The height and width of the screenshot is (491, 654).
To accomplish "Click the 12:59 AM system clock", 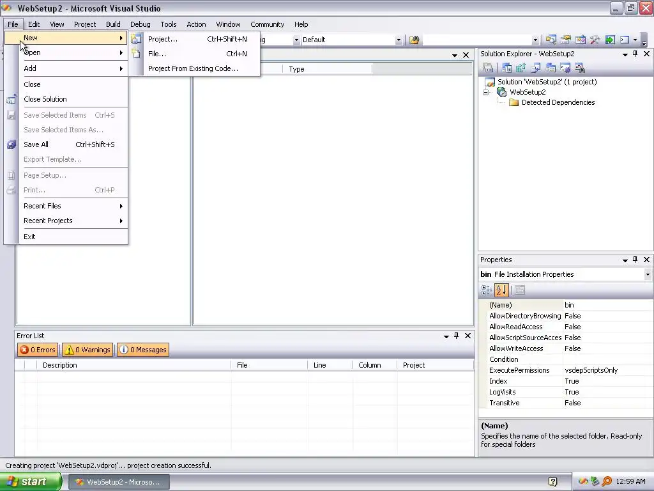I will pyautogui.click(x=630, y=481).
